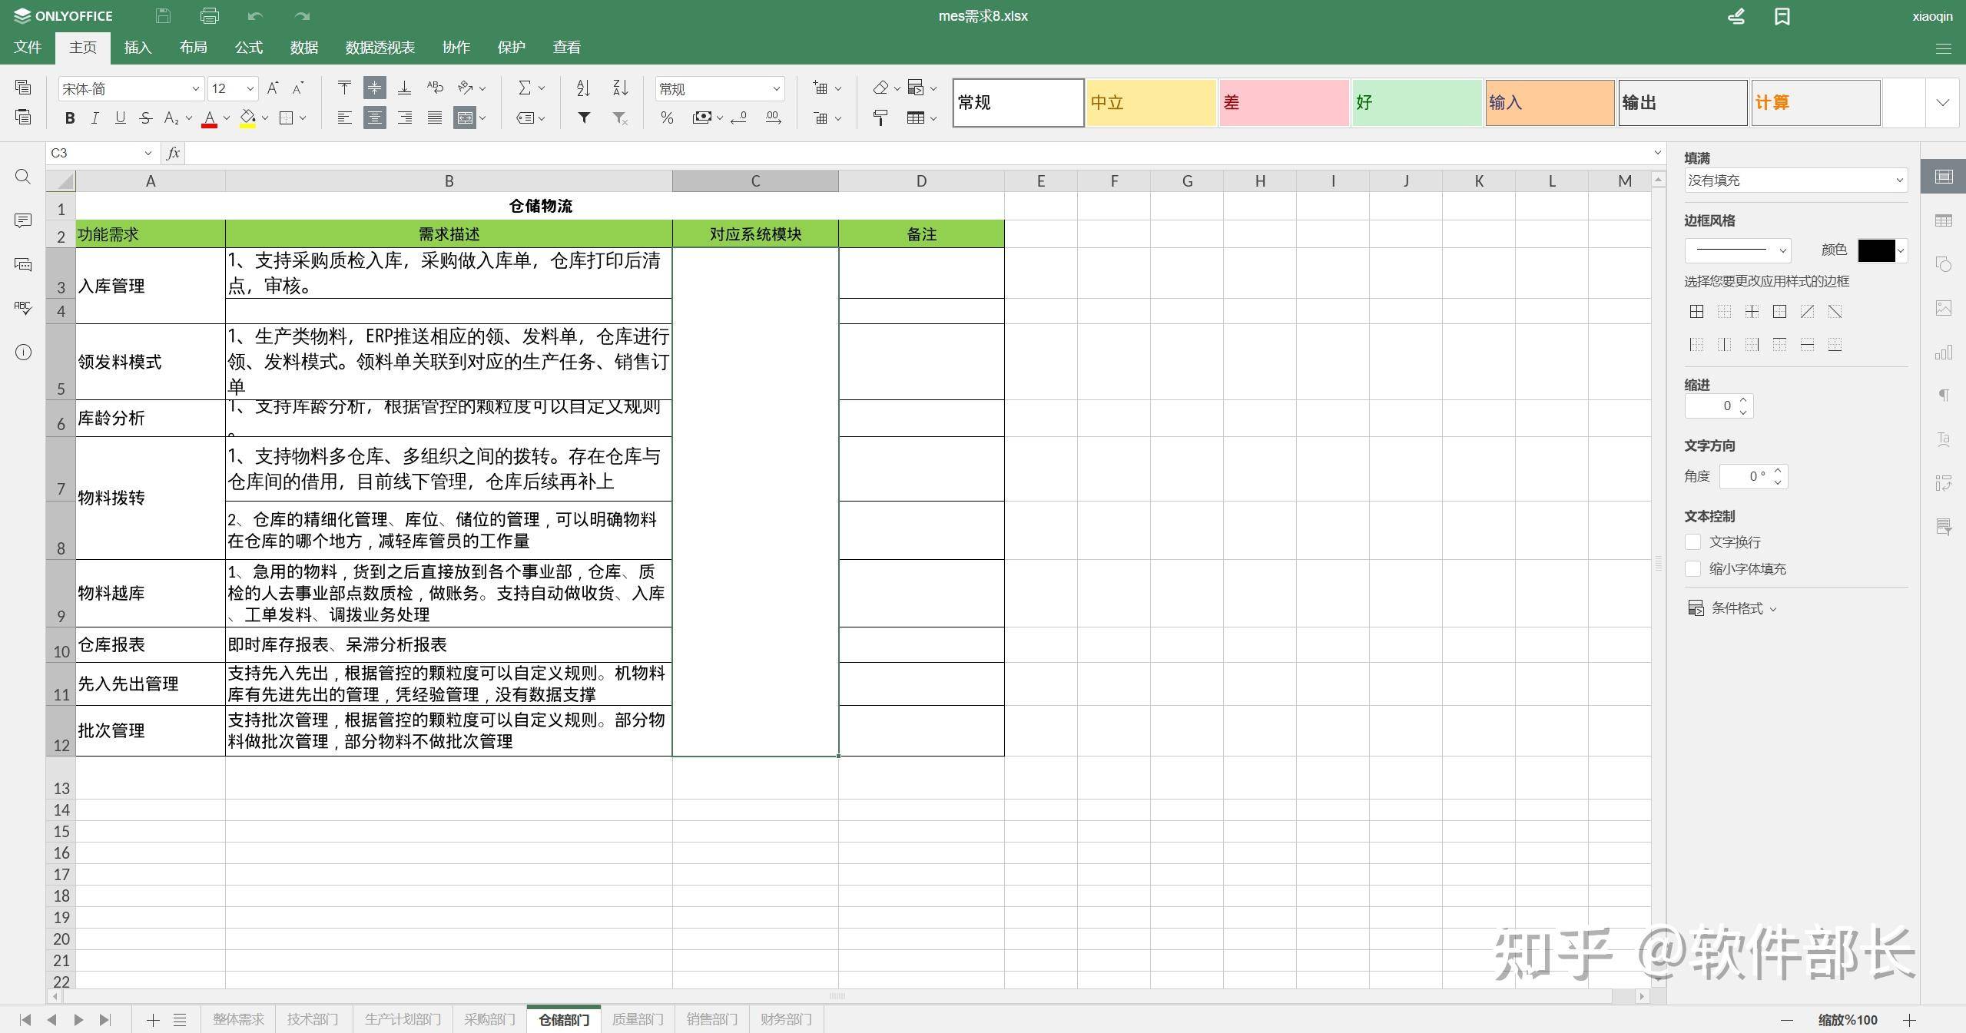Switch to the 数据透视表 tab
1966x1033 pixels.
click(380, 48)
